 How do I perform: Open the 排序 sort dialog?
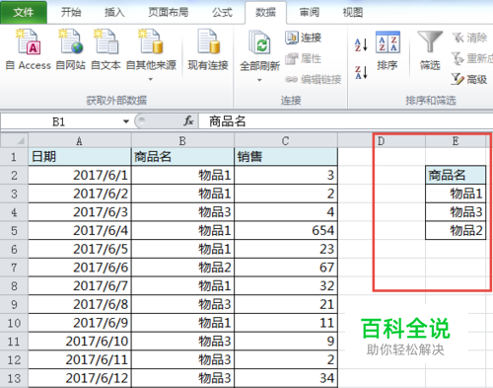[x=387, y=50]
